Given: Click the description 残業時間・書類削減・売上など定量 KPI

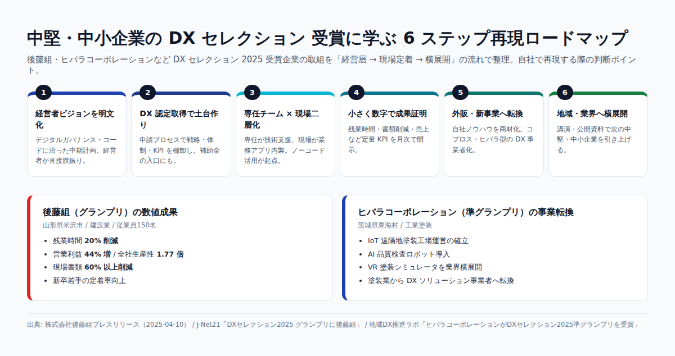Looking at the screenshot, I should pyautogui.click(x=388, y=139).
